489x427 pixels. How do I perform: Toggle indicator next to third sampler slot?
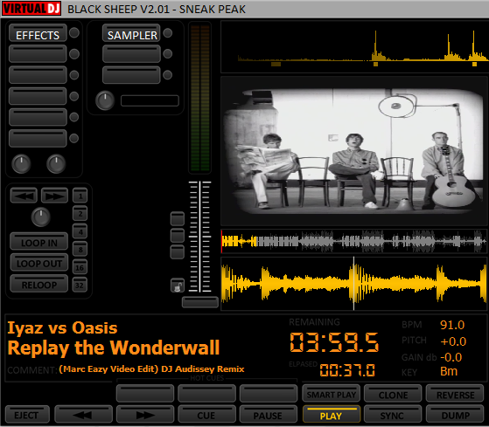click(x=168, y=75)
